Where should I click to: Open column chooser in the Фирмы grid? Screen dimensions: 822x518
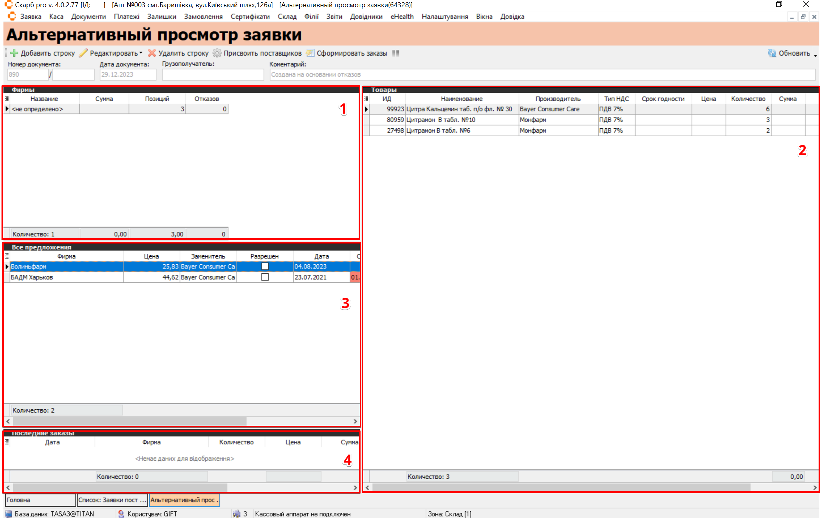[x=7, y=99]
